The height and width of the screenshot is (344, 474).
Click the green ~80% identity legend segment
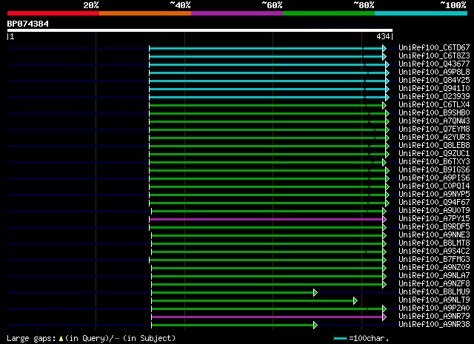click(329, 13)
